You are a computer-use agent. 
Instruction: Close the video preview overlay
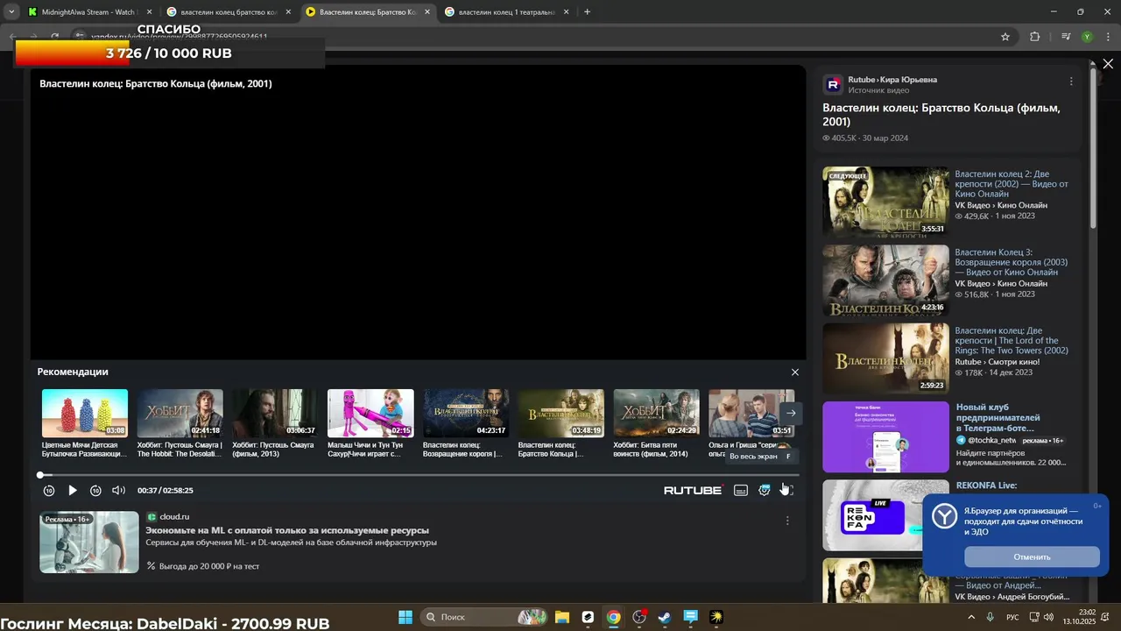tap(1108, 64)
